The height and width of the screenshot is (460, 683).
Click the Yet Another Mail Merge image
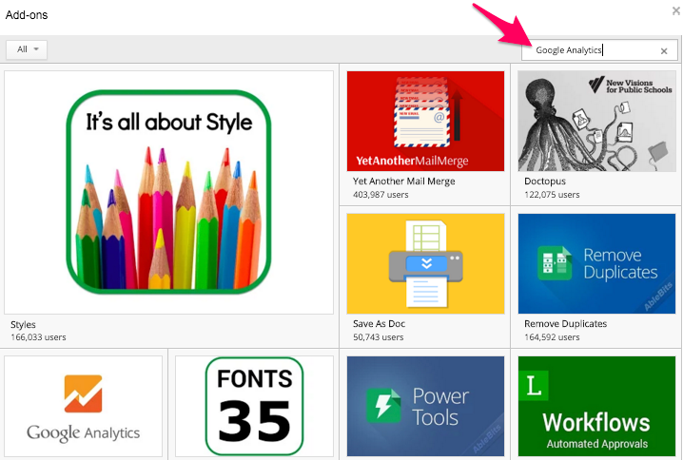[x=425, y=121]
